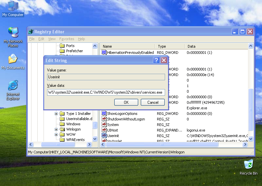Select the UIHost value icon
262x186 pixels.
coord(104,130)
